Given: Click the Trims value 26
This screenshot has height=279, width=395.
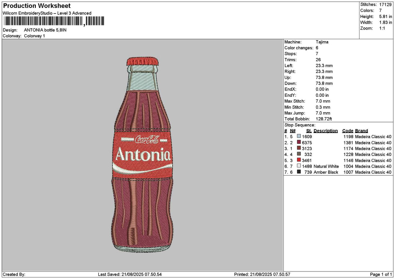Looking at the screenshot, I should click(x=318, y=60).
